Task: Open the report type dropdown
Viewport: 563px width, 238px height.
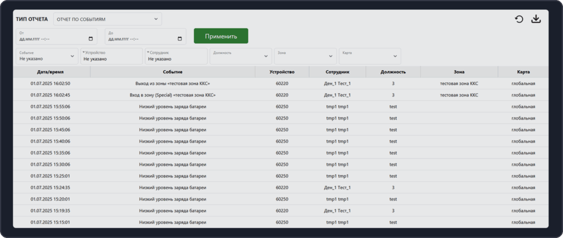Action: point(108,19)
